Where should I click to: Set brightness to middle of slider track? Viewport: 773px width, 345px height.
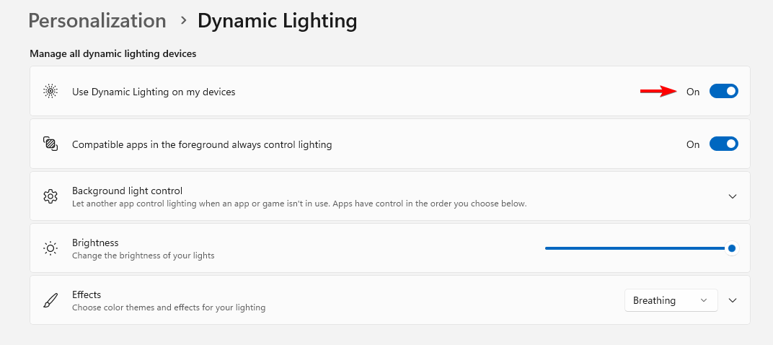pyautogui.click(x=638, y=248)
